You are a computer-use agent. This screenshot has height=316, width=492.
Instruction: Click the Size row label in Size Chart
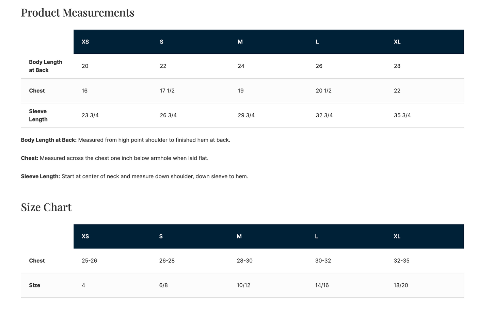click(35, 285)
